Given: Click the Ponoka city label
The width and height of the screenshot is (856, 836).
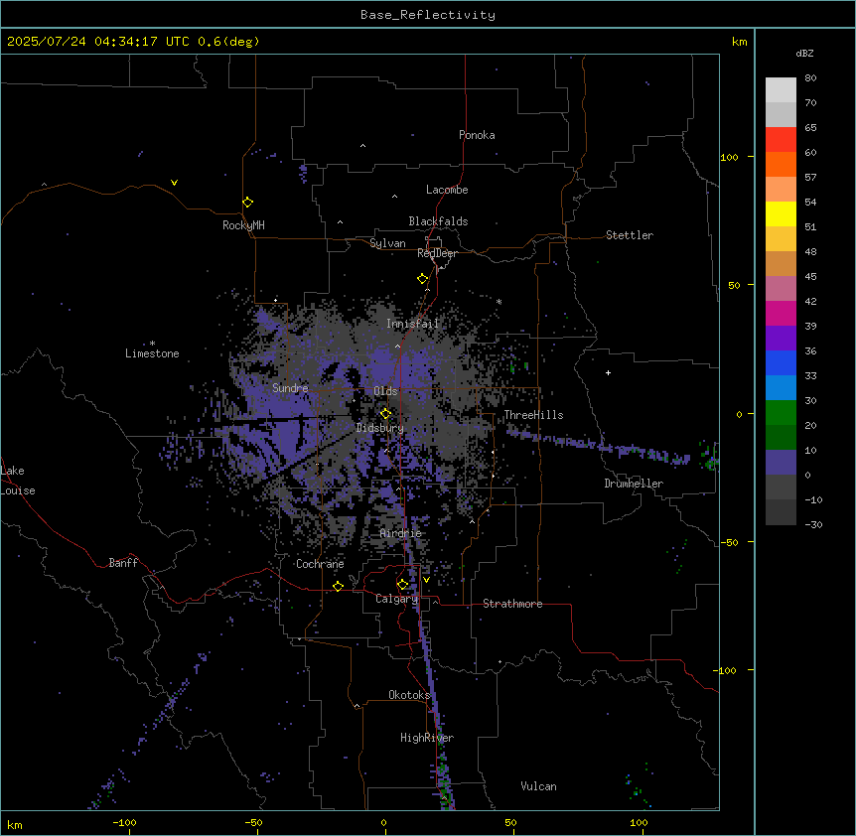Looking at the screenshot, I should click(x=477, y=135).
